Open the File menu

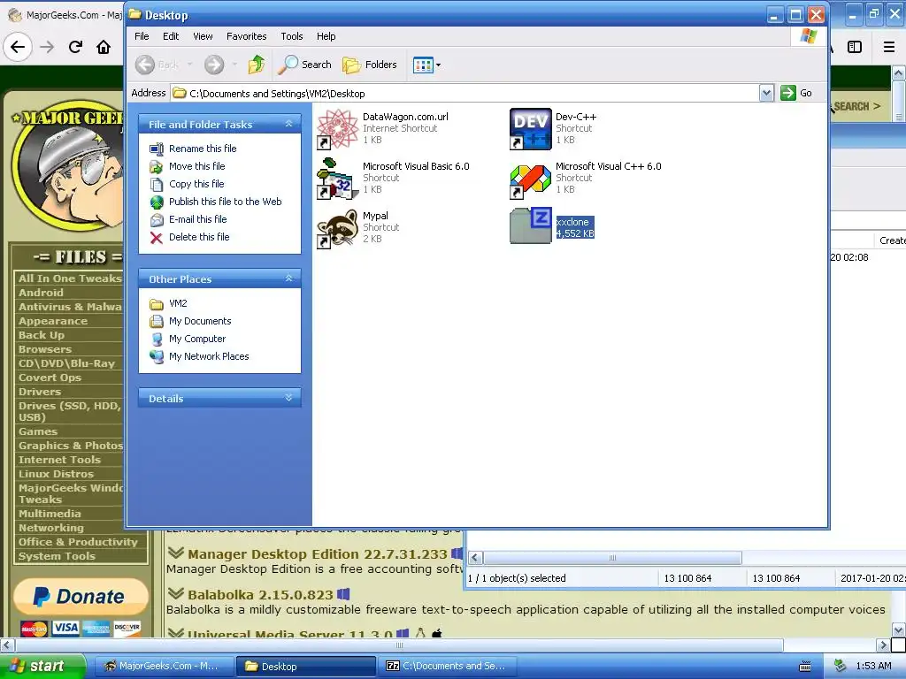click(x=142, y=36)
